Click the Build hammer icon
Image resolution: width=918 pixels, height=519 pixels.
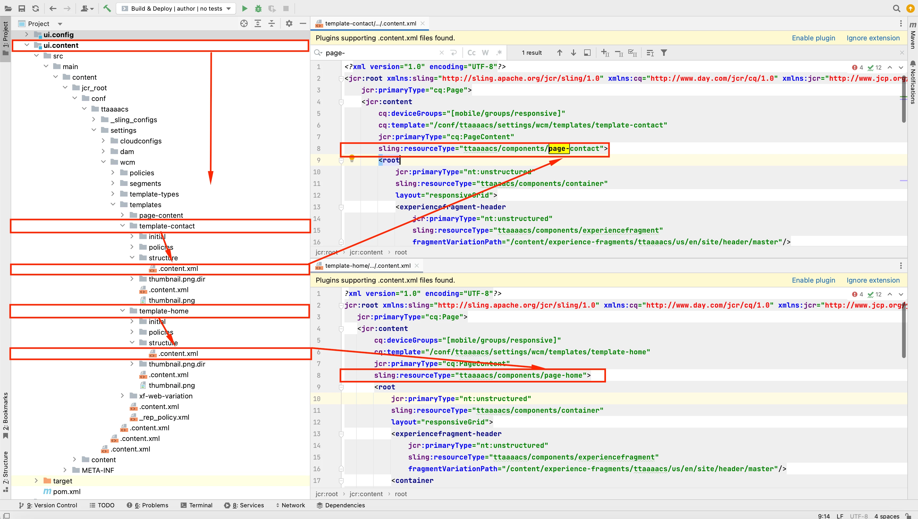(107, 8)
